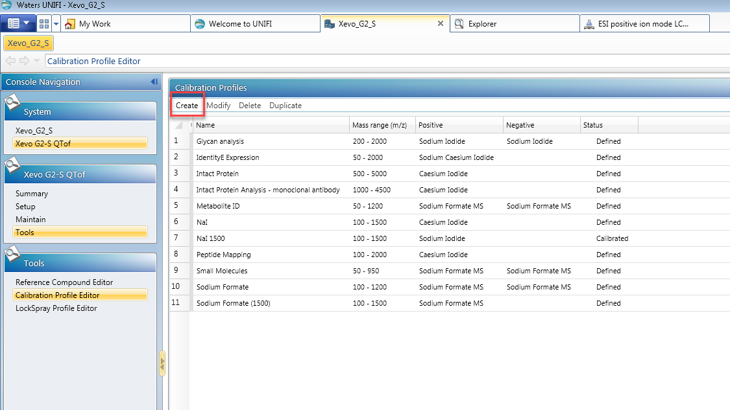Click the Calibration Profile Editor address field
Screen dimensions: 730x410
387,61
